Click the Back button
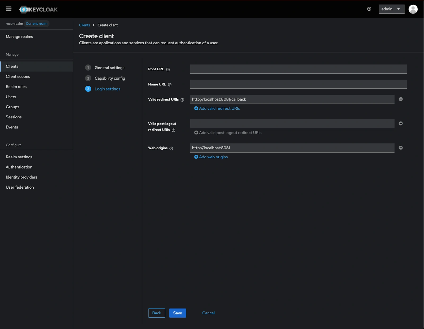The height and width of the screenshot is (329, 424). [x=157, y=313]
